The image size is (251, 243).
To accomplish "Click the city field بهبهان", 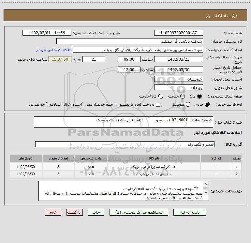I will point(179,87).
